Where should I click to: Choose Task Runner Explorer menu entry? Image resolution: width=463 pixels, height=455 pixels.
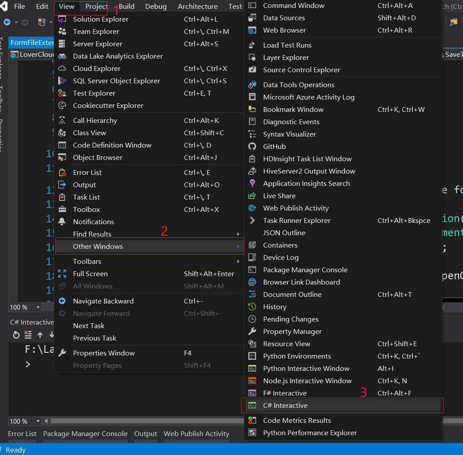click(x=343, y=220)
